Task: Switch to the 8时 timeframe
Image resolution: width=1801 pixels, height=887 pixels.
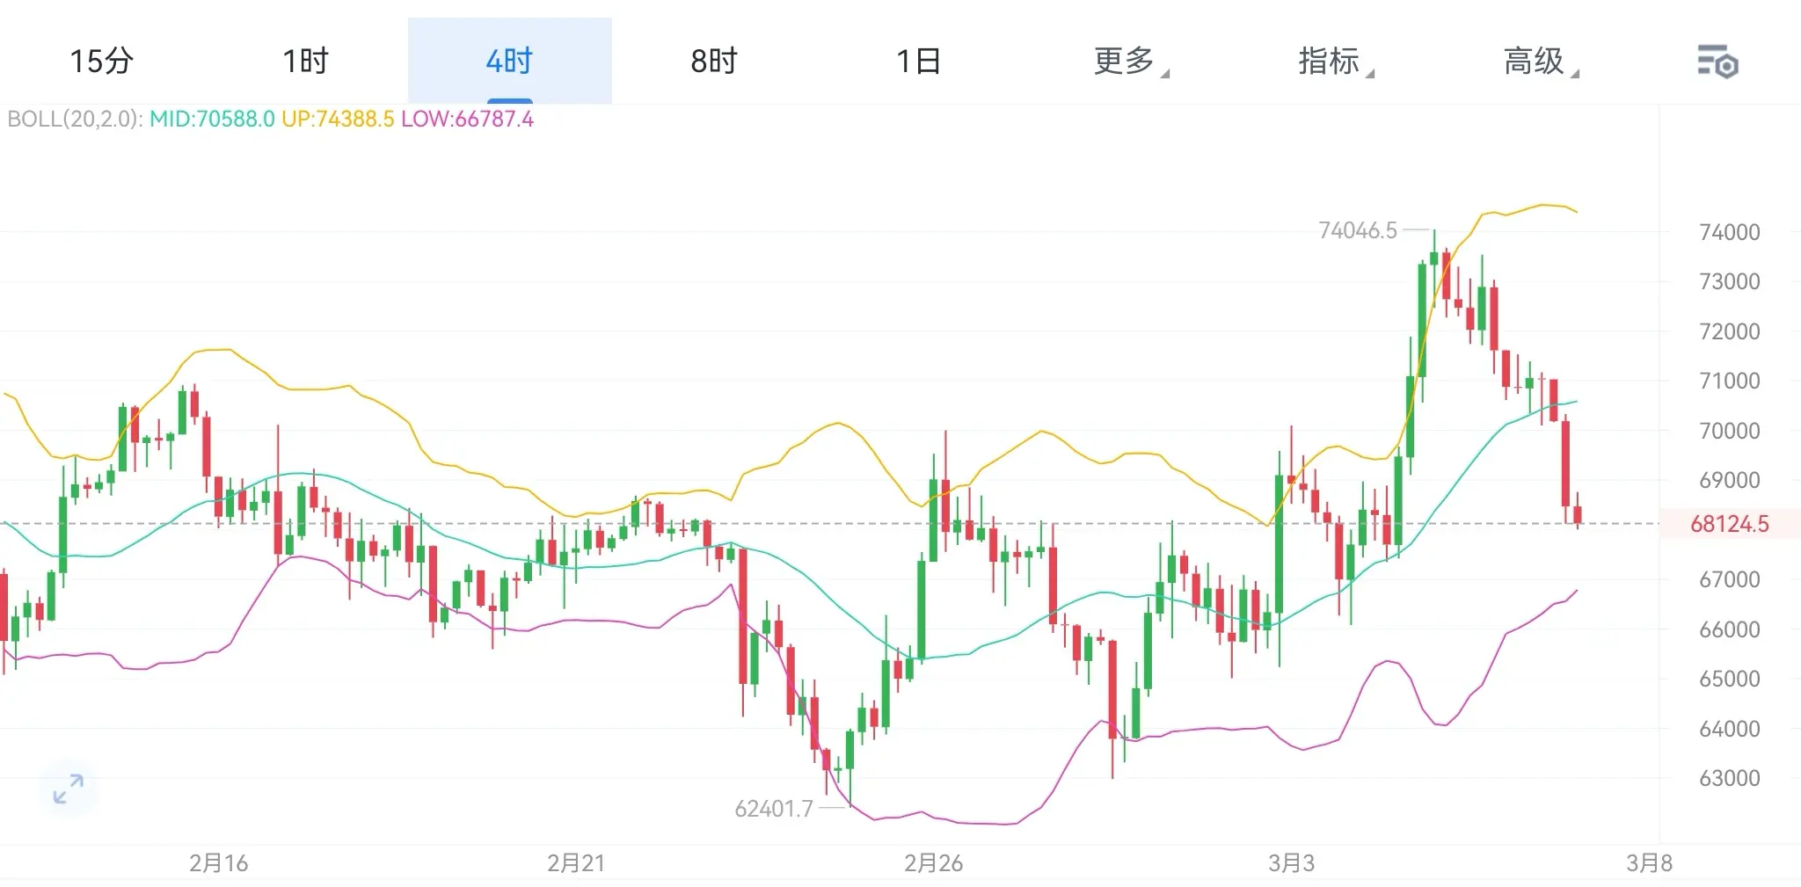Action: click(714, 62)
